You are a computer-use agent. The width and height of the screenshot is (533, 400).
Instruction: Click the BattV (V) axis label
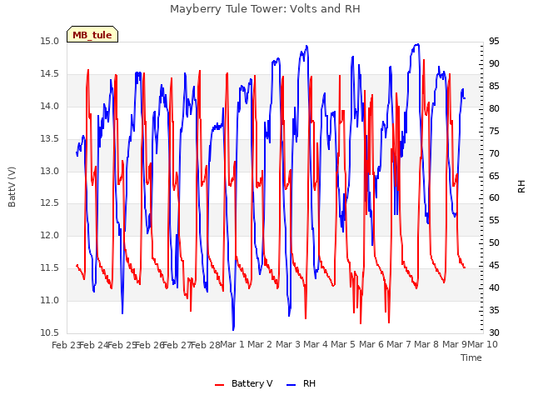click(x=12, y=187)
